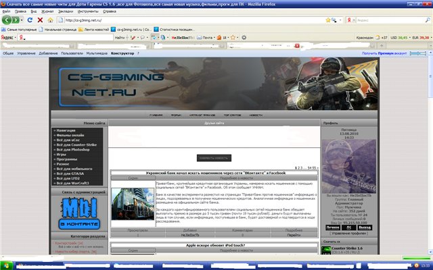
Task: Open the back/forward history dropdown arrow
Action: click(22, 20)
